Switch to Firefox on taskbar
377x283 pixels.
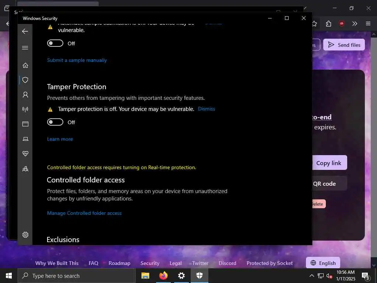[163, 276]
